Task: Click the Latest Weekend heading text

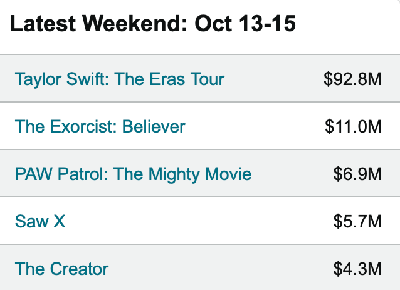Action: click(x=99, y=24)
